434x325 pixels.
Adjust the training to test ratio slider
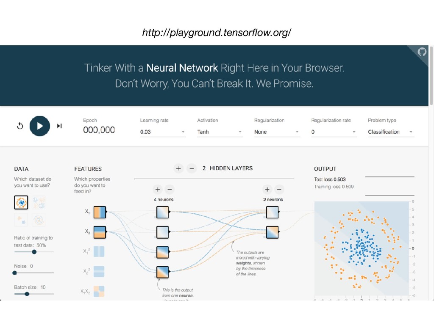tap(34, 252)
